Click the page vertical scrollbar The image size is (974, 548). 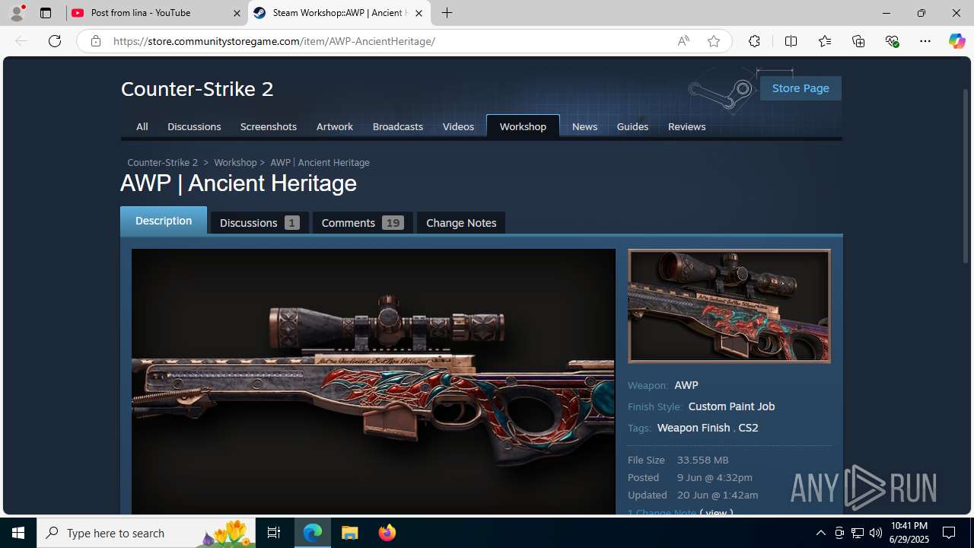(966, 177)
